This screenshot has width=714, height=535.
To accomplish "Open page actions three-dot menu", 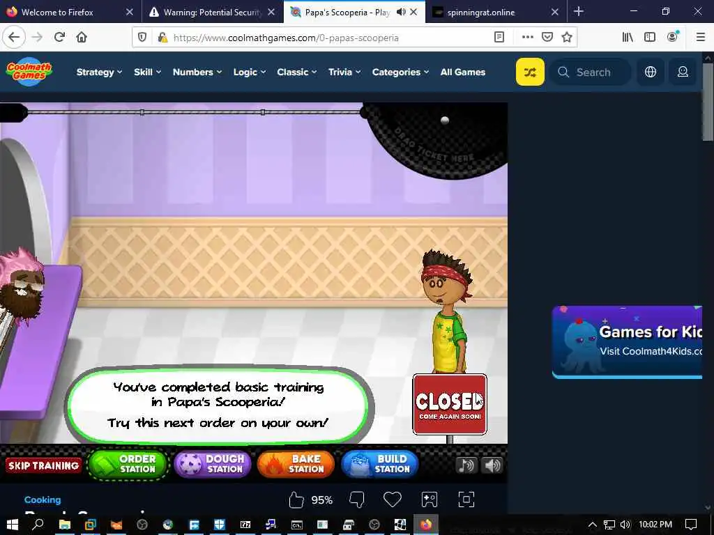I will (x=527, y=38).
